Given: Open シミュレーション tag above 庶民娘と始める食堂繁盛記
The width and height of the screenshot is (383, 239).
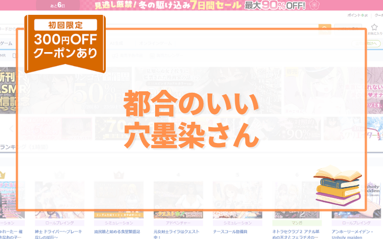Looking at the screenshot, I should tap(119, 223).
